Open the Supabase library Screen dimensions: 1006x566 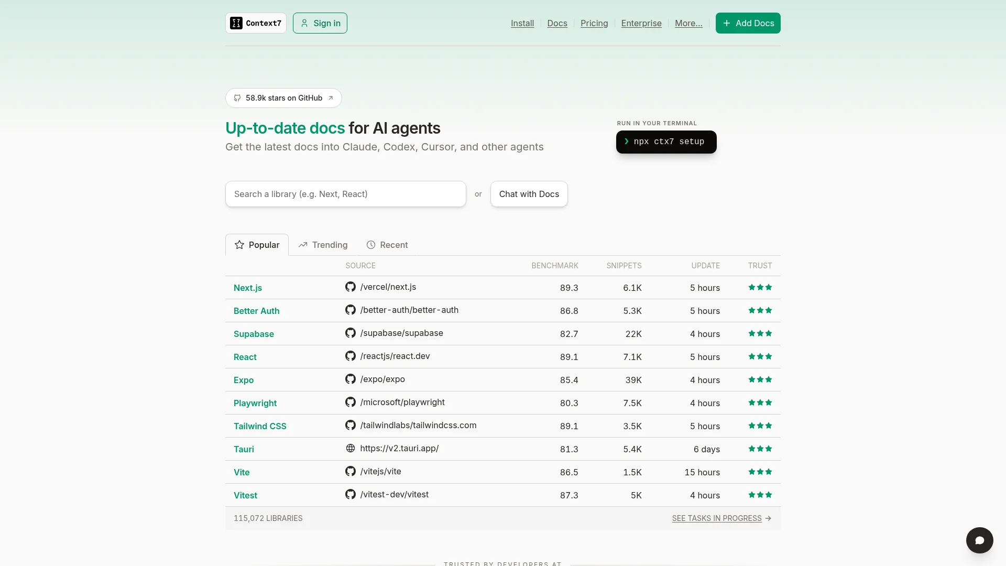(254, 334)
